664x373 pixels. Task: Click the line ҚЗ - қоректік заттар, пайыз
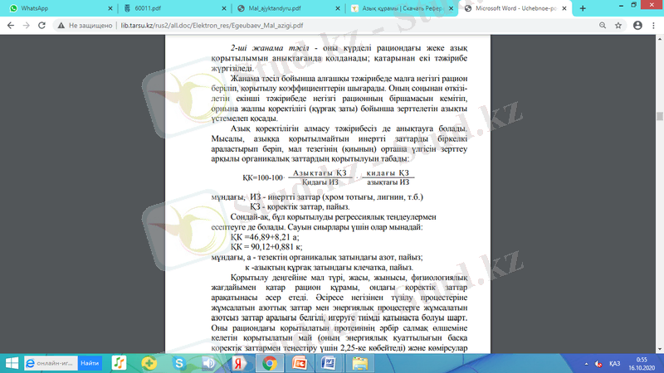300,206
